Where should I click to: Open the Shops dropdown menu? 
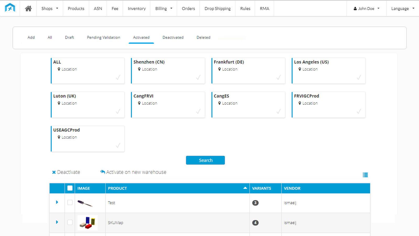49,9
